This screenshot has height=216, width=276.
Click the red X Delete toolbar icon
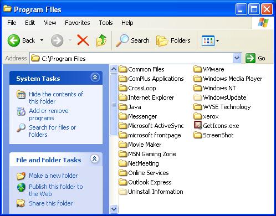click(83, 40)
